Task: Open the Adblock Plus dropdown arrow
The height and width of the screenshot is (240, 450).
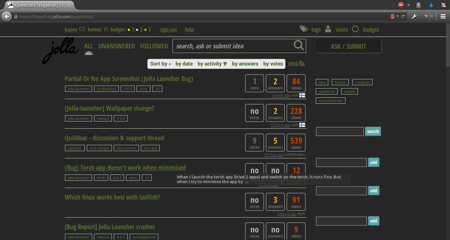Action: click(408, 5)
